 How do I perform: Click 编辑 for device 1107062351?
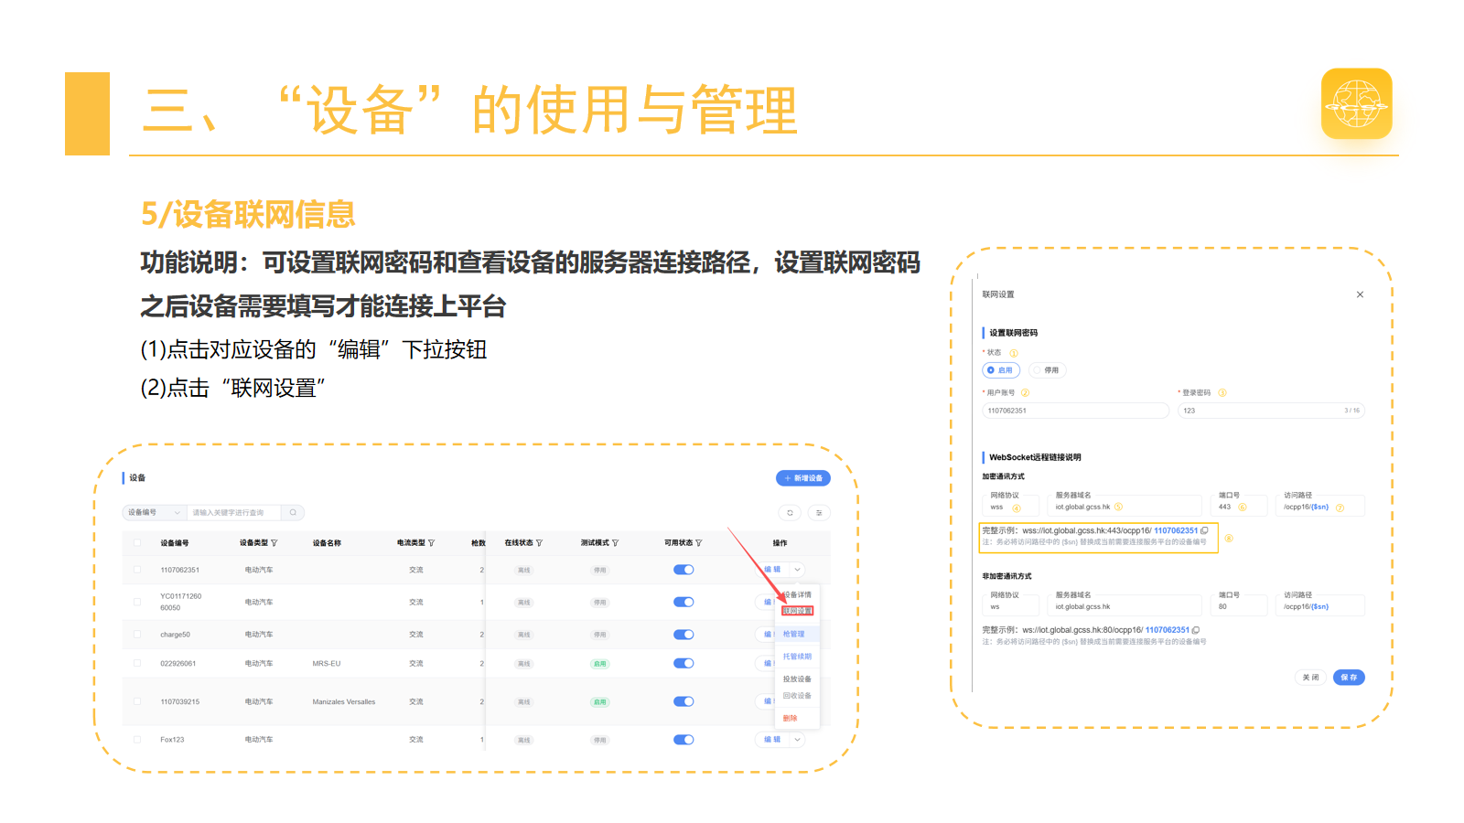772,570
